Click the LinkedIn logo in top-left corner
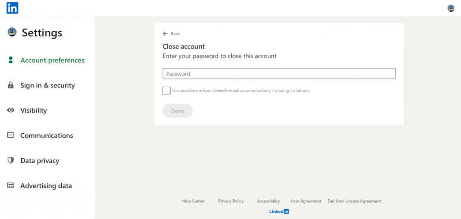461x219 pixels. click(x=12, y=8)
